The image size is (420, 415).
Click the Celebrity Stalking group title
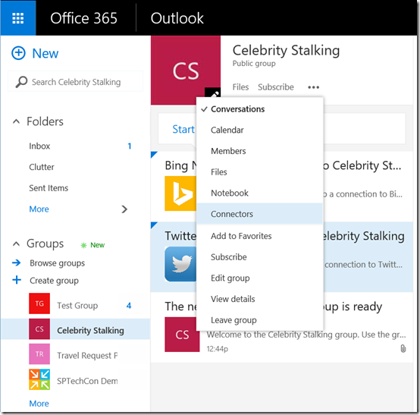(286, 50)
